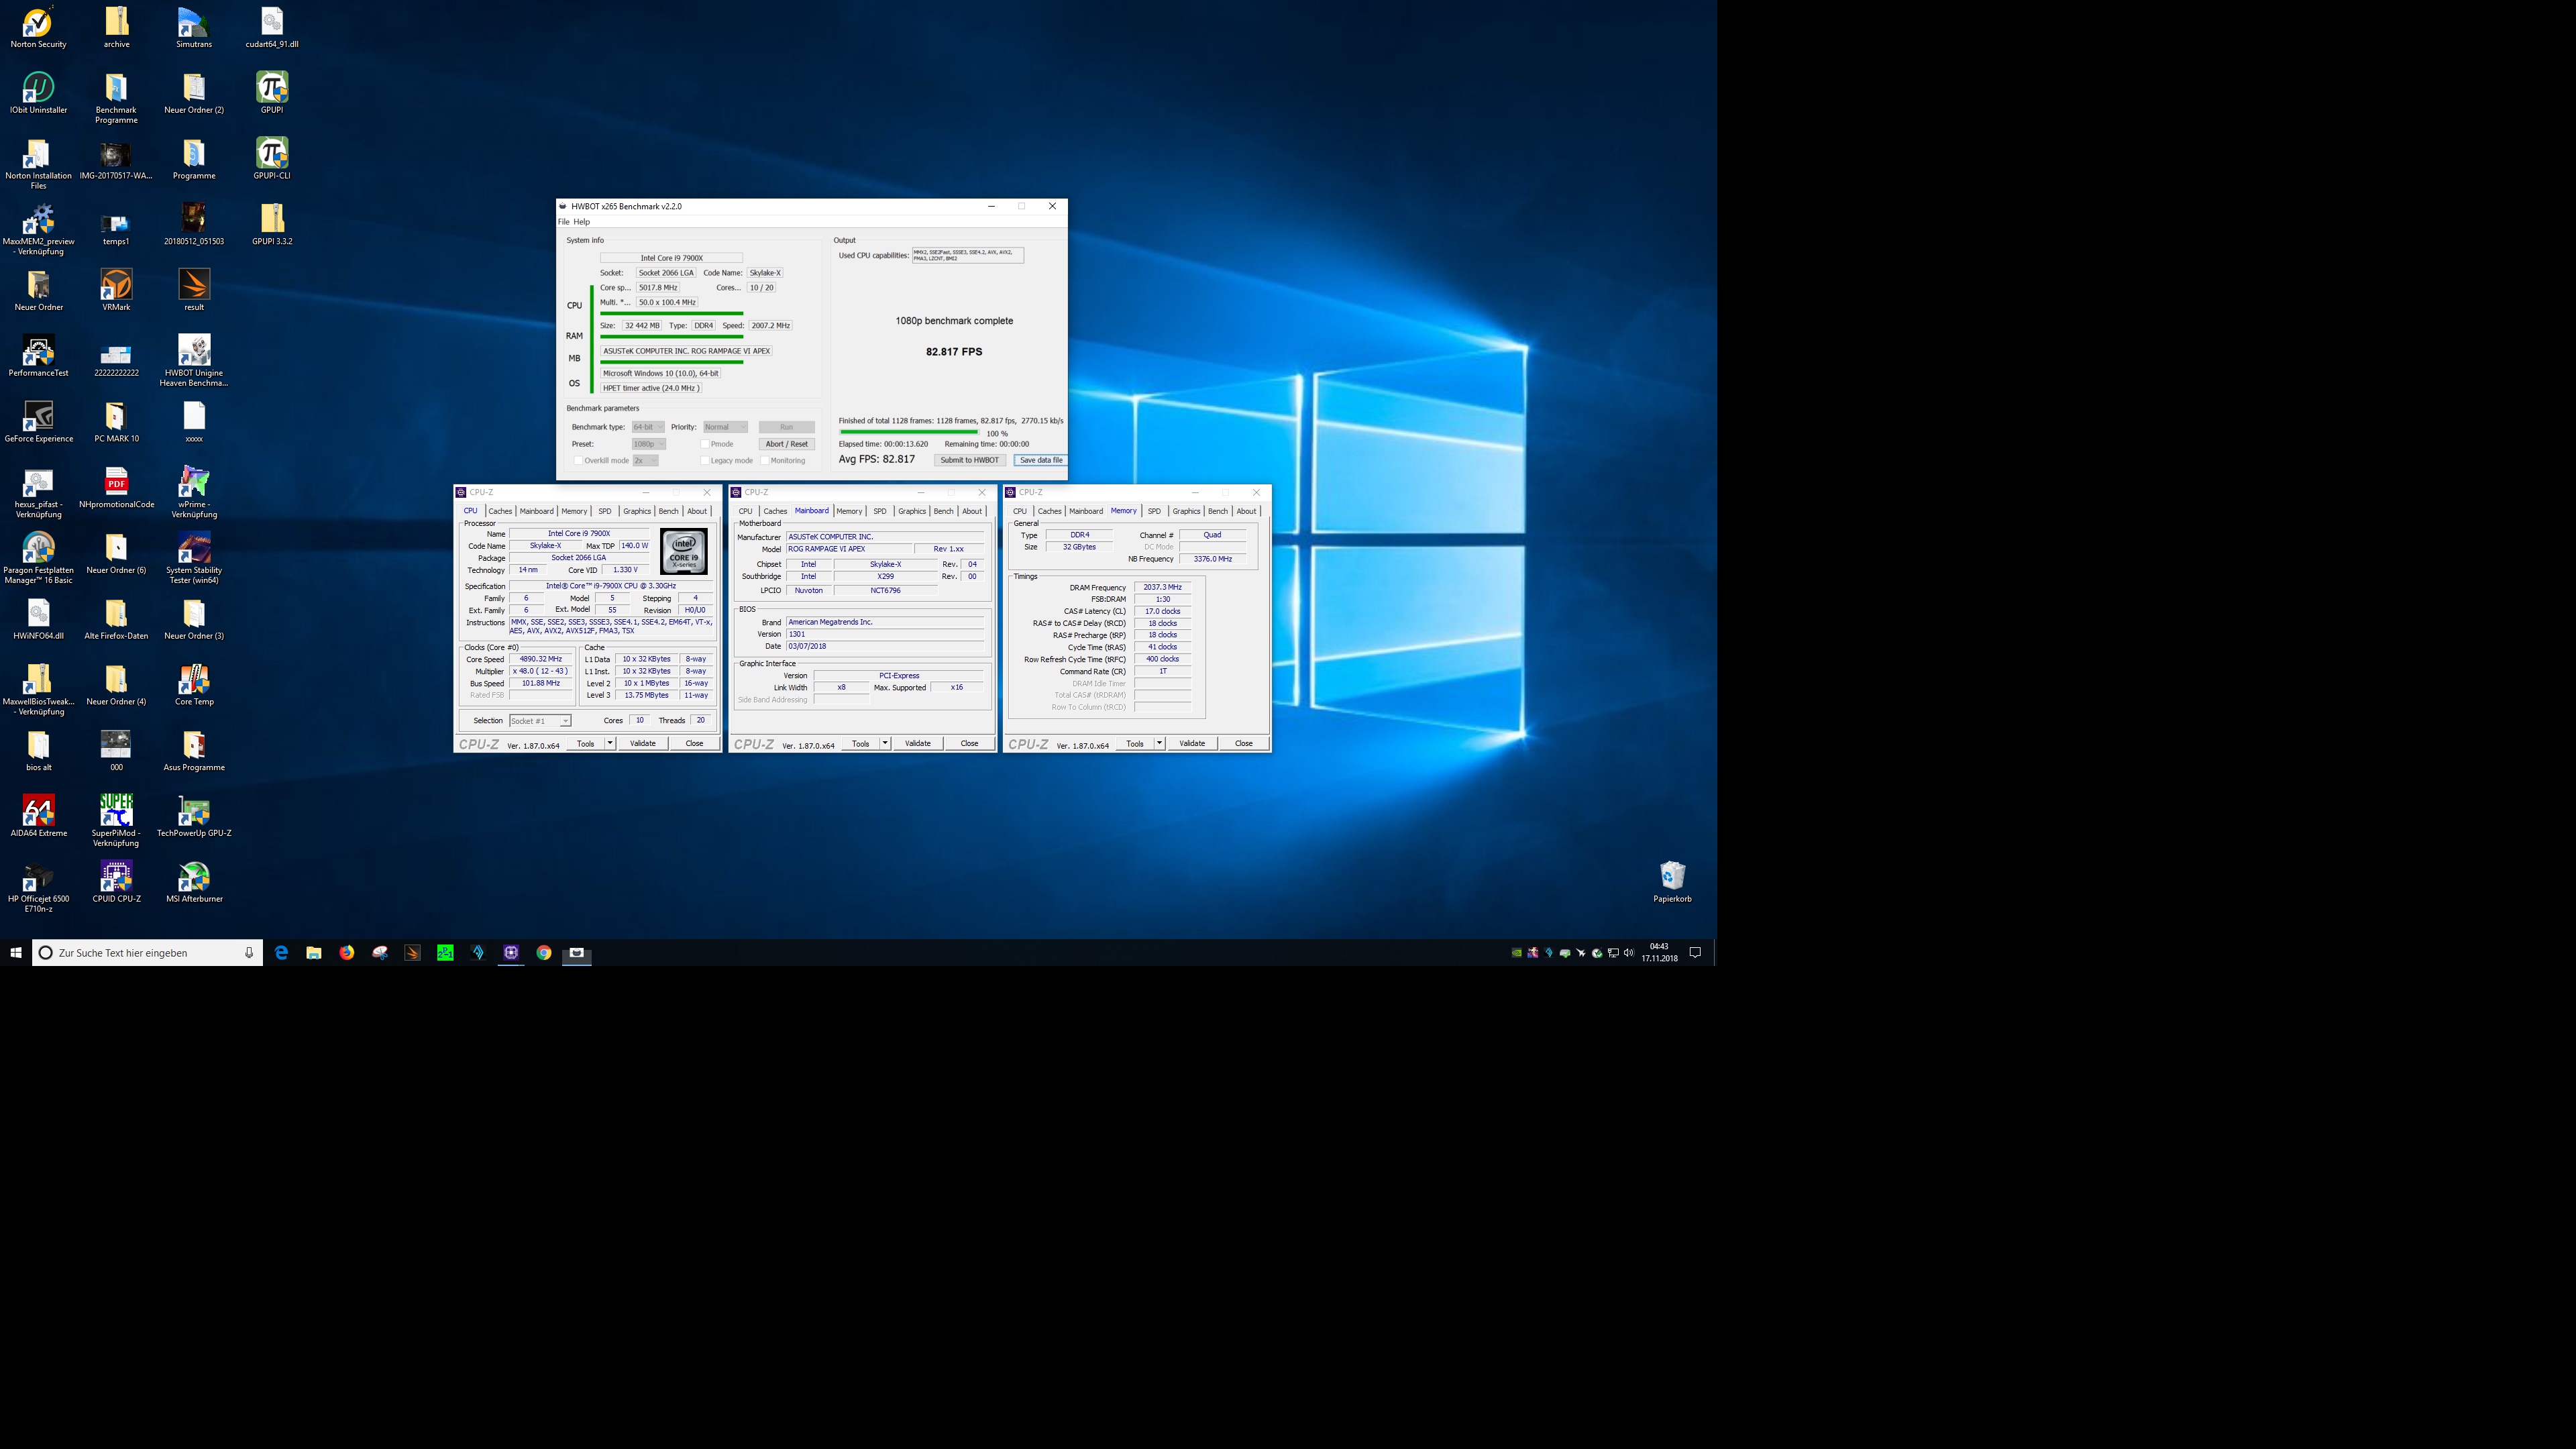Open the Core Temp desktop icon

(194, 685)
